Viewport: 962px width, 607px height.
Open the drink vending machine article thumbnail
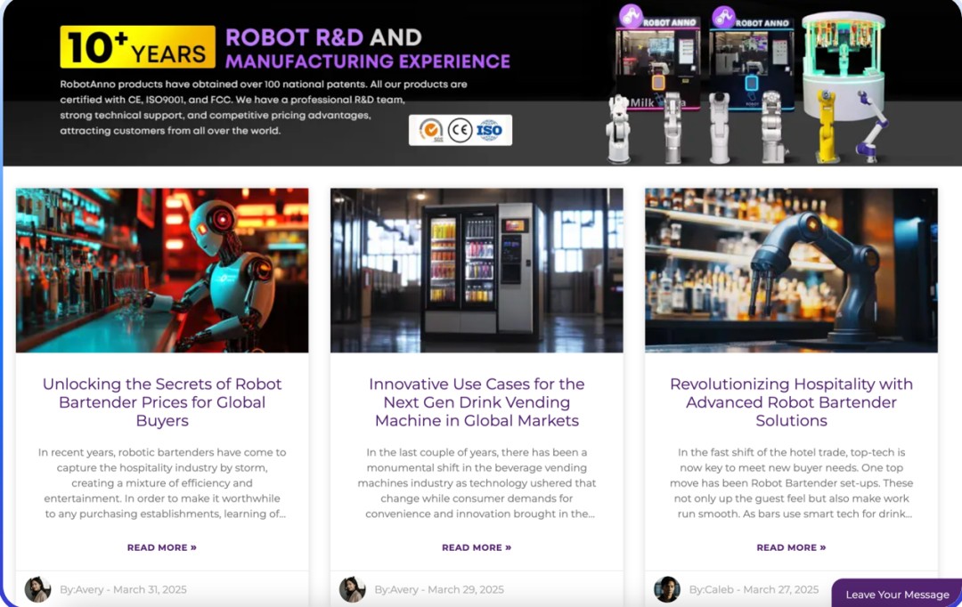click(x=477, y=270)
